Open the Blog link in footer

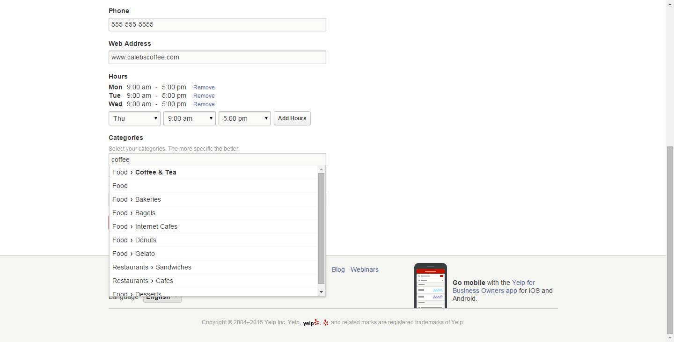coord(338,269)
